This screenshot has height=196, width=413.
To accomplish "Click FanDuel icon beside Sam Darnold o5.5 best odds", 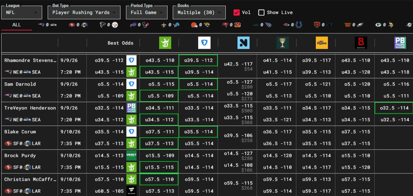I will [x=131, y=84].
